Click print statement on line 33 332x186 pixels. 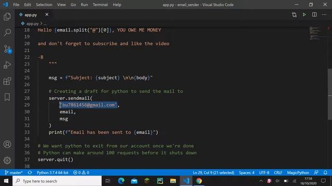click(103, 132)
